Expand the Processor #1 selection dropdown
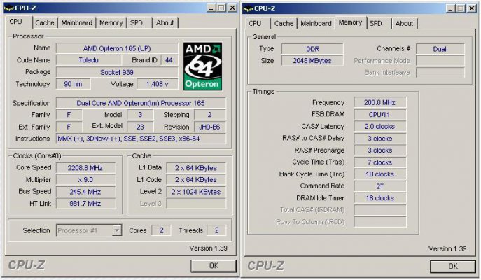Image resolution: width=481 pixels, height=280 pixels. (x=116, y=230)
